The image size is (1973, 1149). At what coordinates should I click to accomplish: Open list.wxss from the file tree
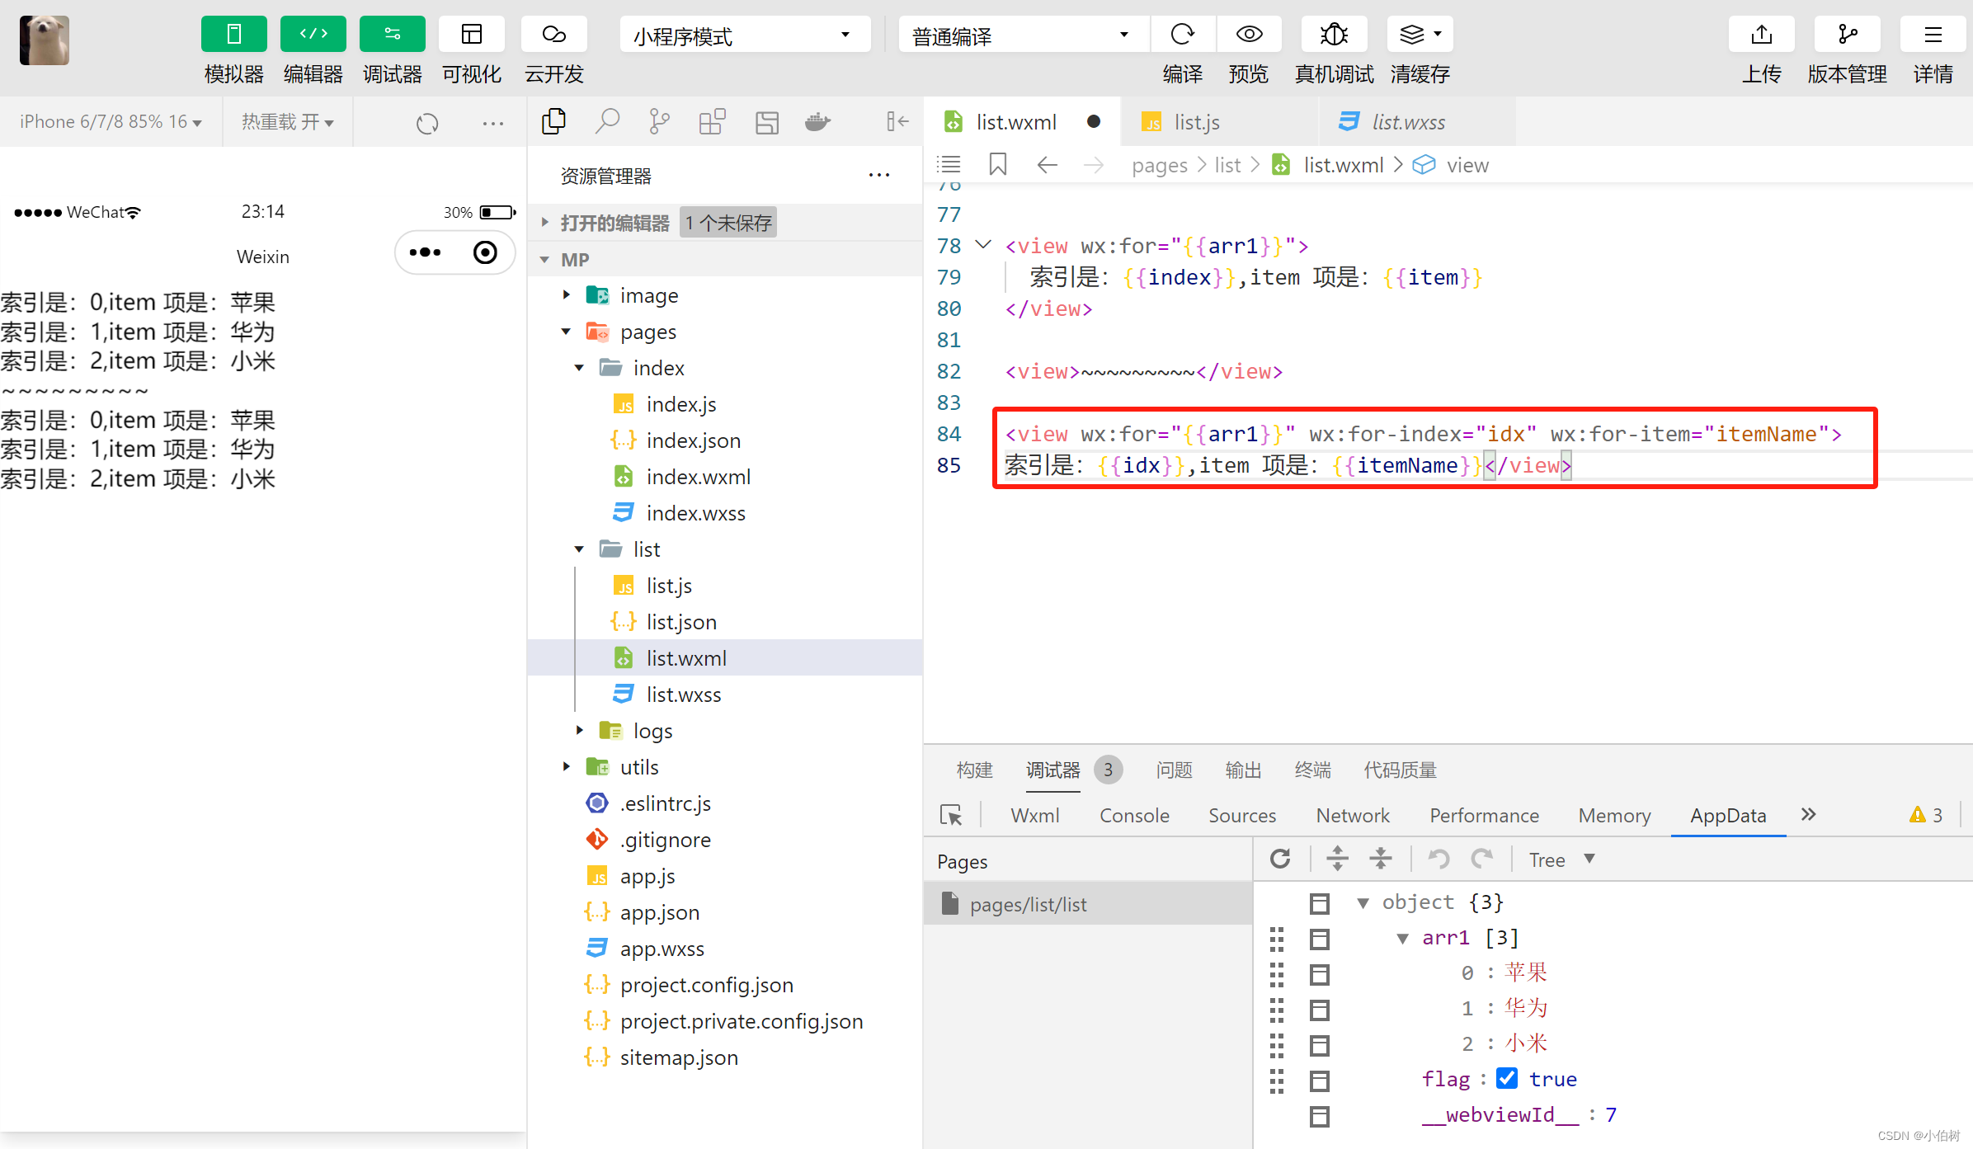click(x=682, y=694)
